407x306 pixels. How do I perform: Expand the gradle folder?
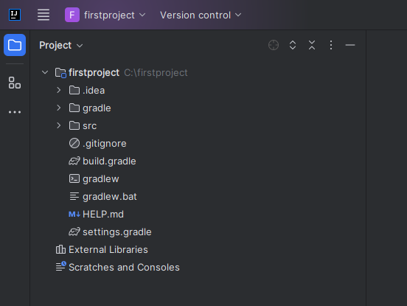tap(59, 108)
